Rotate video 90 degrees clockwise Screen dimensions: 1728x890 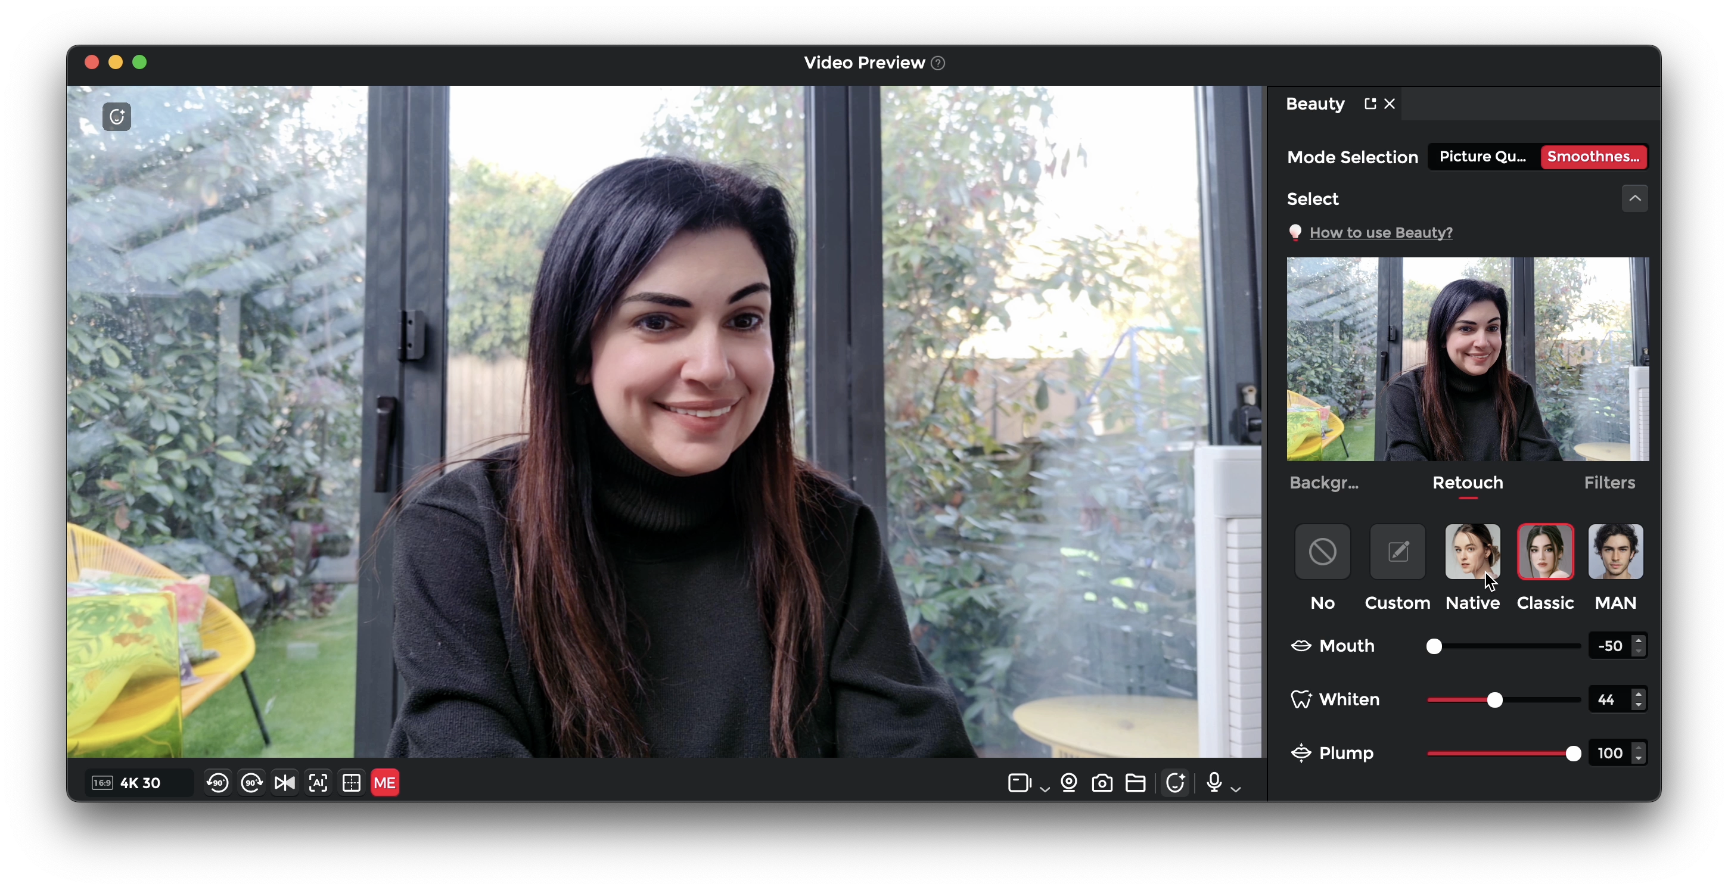point(251,783)
